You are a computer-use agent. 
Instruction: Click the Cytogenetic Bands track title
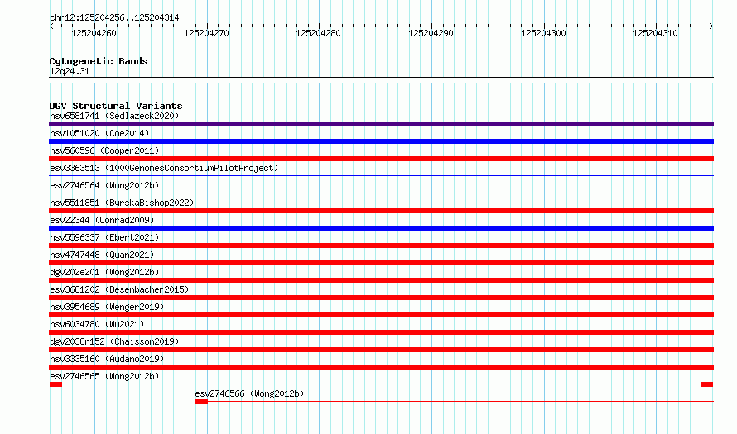(99, 61)
